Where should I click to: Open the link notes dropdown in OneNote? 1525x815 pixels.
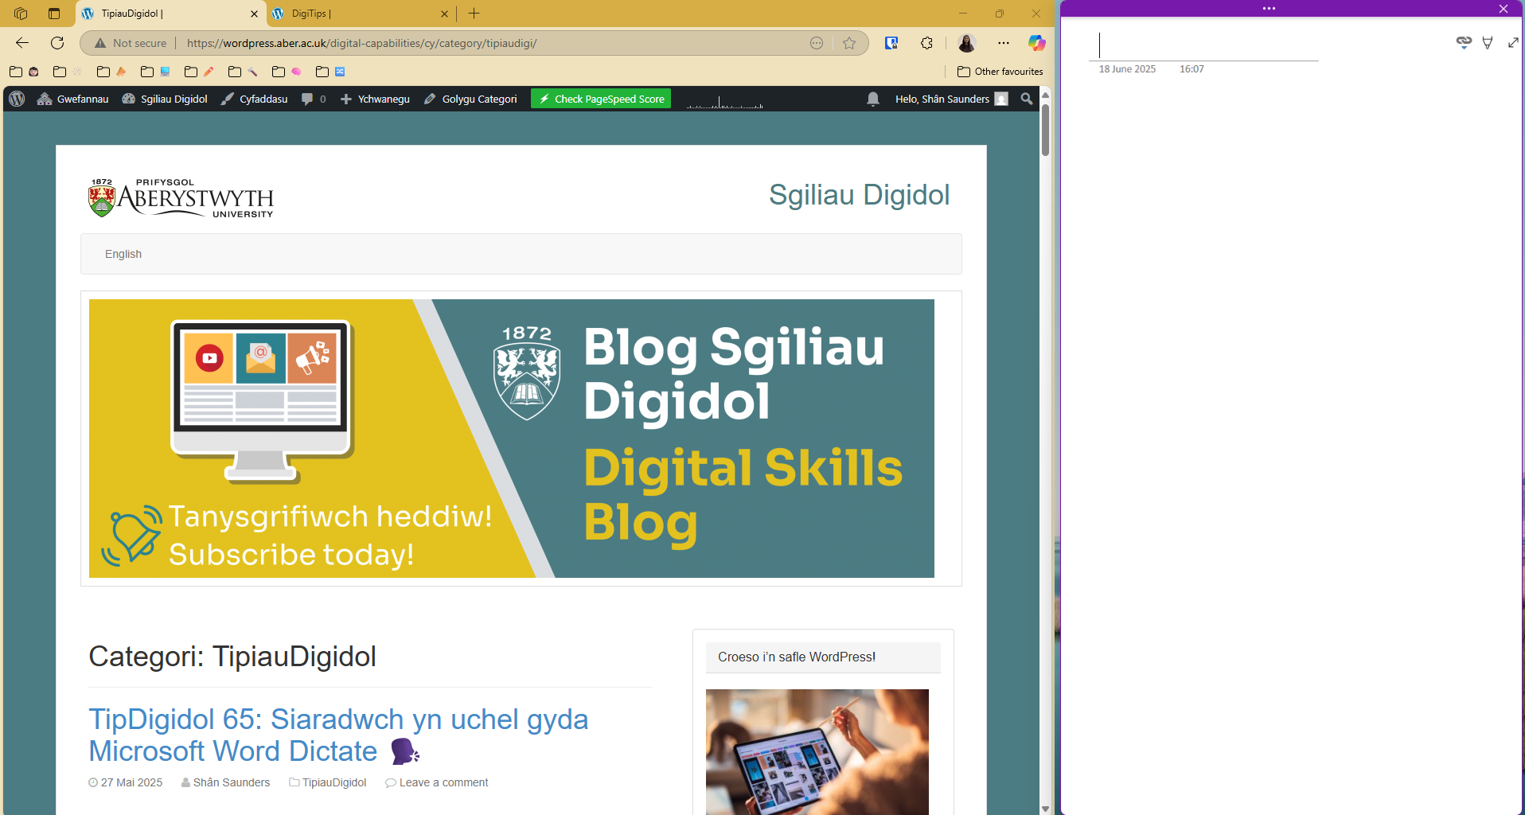click(x=1463, y=43)
